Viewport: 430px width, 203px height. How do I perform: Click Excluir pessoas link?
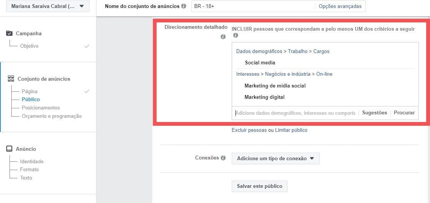click(x=249, y=130)
